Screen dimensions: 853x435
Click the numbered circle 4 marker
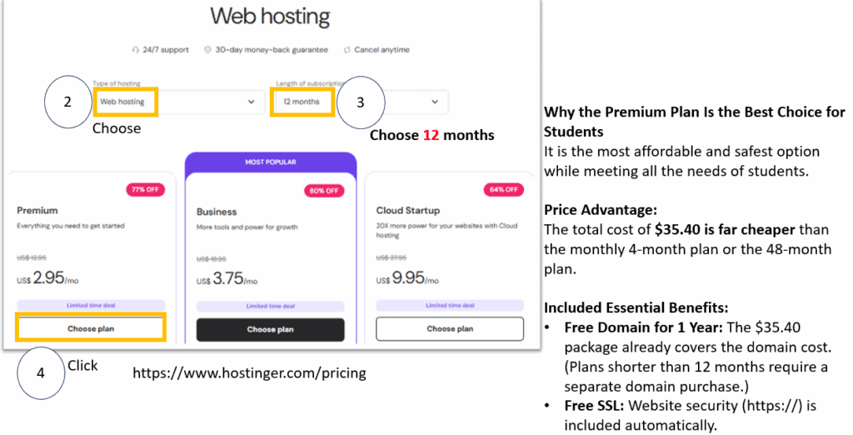point(41,372)
